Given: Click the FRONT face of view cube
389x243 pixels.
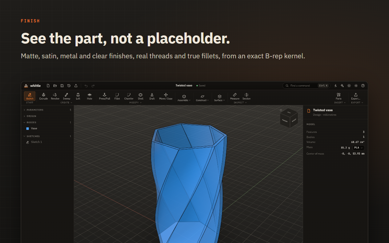Looking at the screenshot, I should pyautogui.click(x=285, y=121).
